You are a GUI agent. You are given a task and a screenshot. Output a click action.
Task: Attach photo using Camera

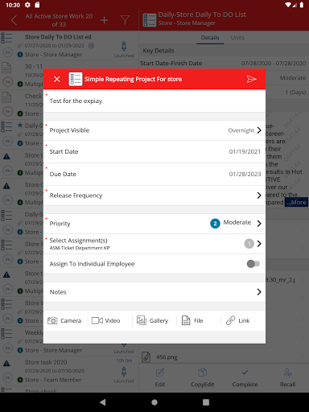pos(64,320)
